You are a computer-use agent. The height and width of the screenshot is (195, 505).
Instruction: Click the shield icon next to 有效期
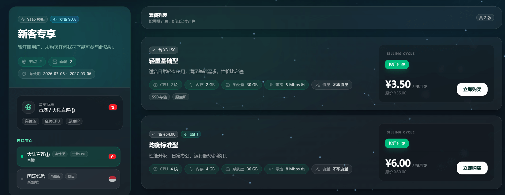click(24, 74)
